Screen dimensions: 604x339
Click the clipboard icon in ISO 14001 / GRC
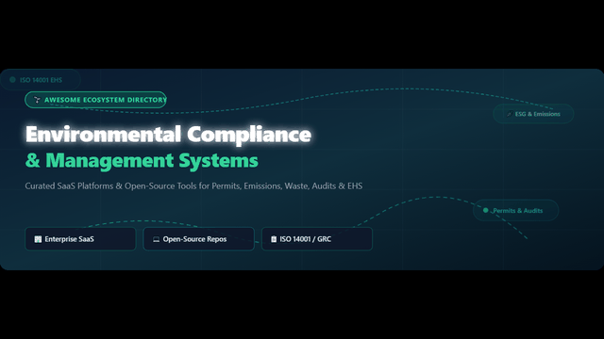[x=274, y=239]
